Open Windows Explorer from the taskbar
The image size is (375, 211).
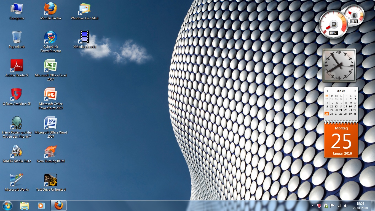click(24, 206)
